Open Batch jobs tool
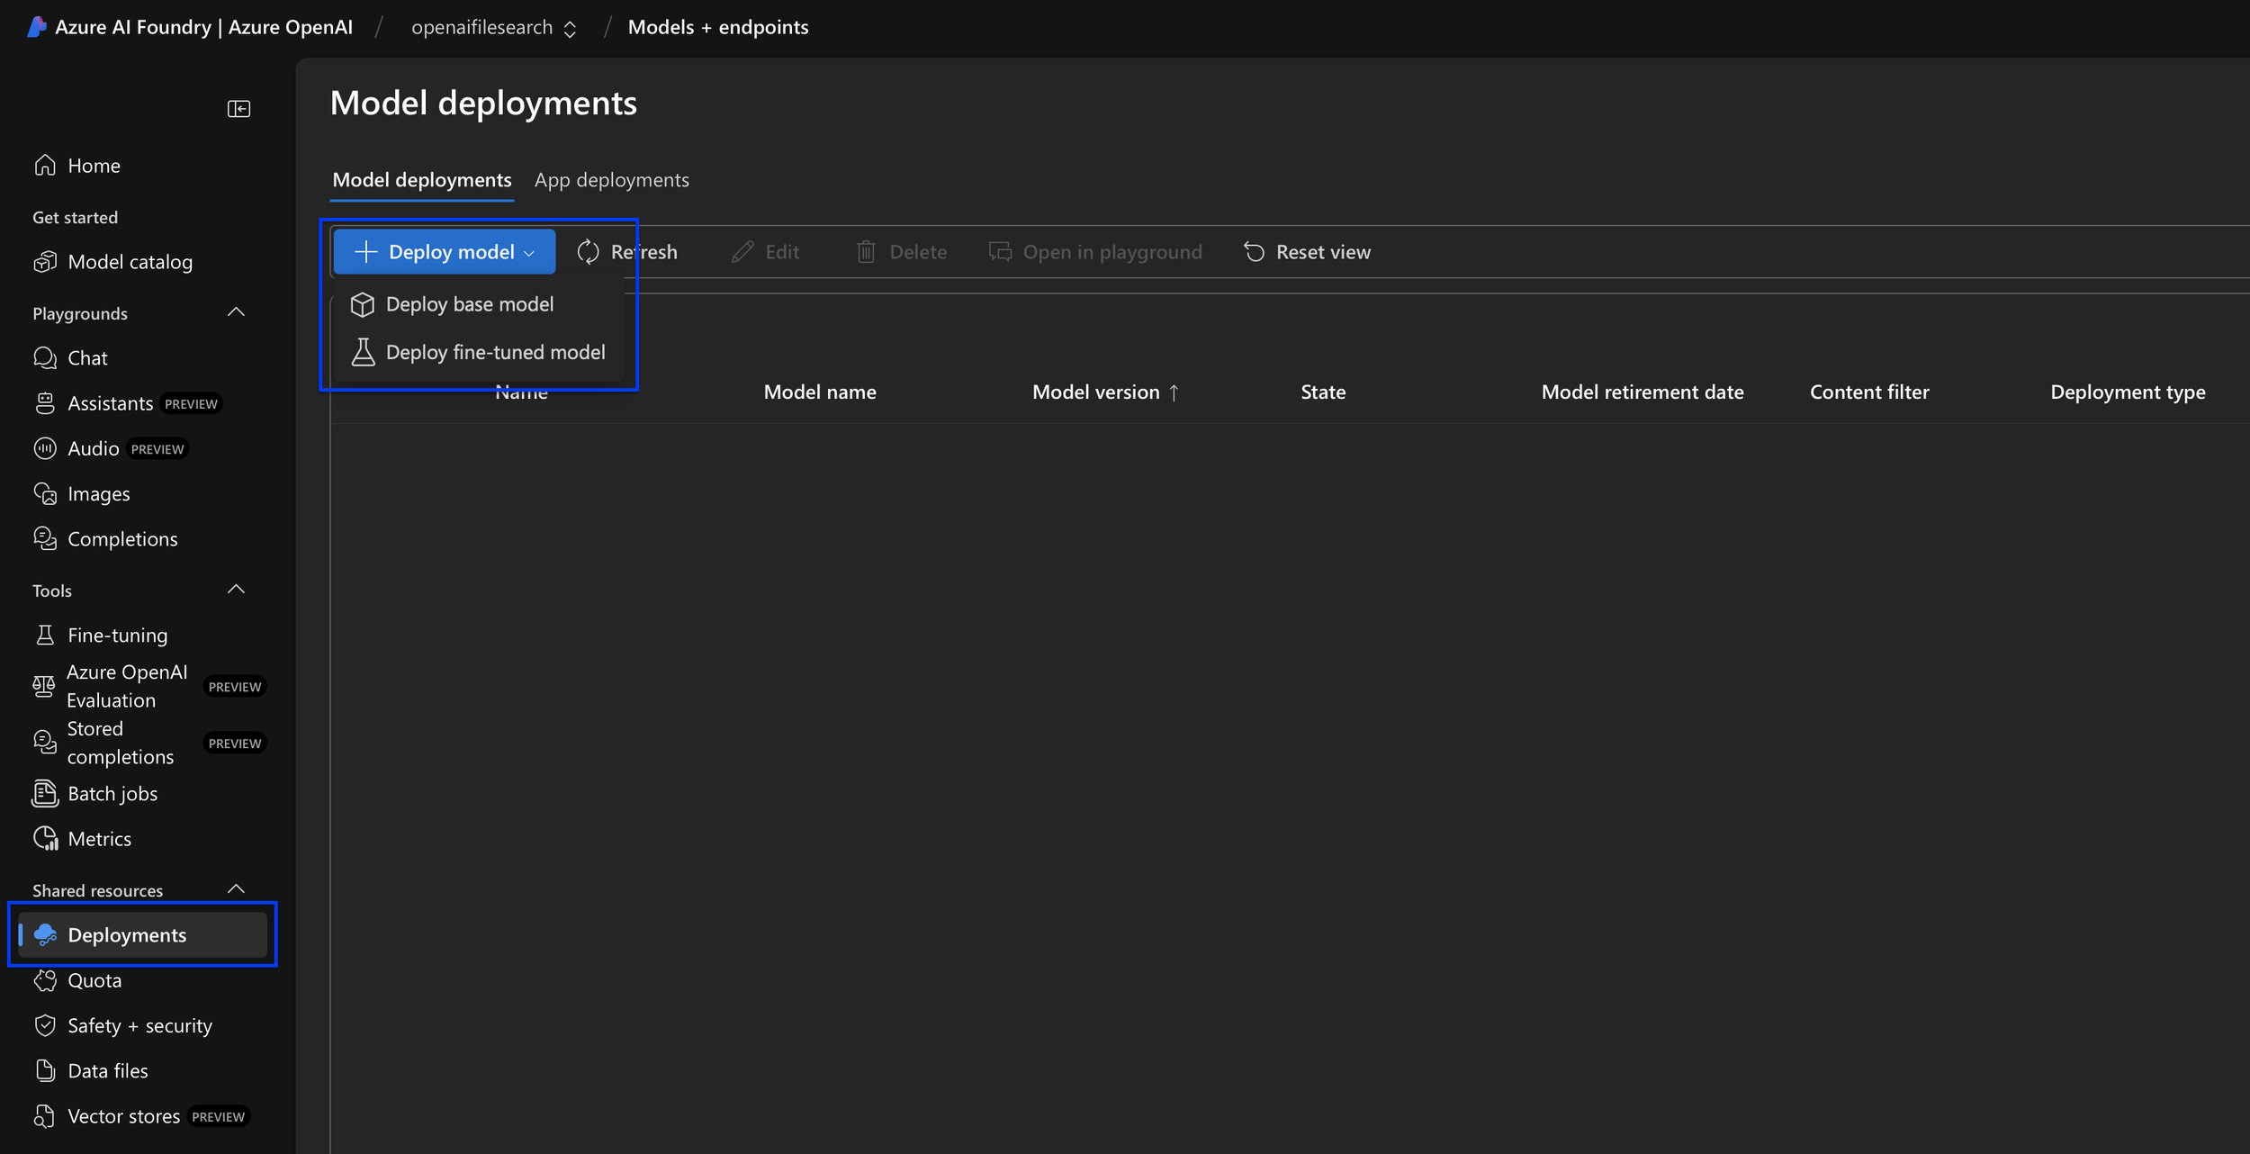 112,793
